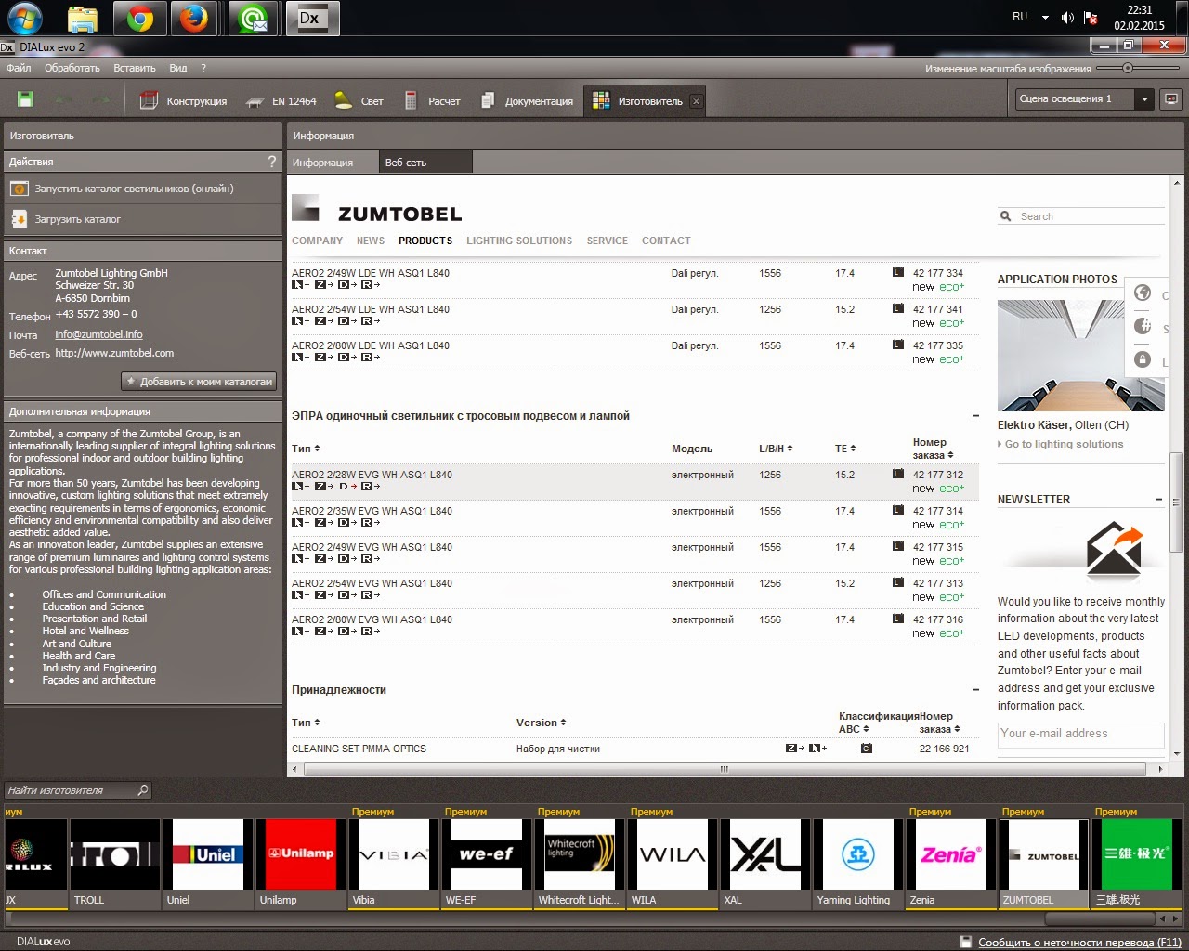Select the XAL manufacturer thumbnail

765,864
